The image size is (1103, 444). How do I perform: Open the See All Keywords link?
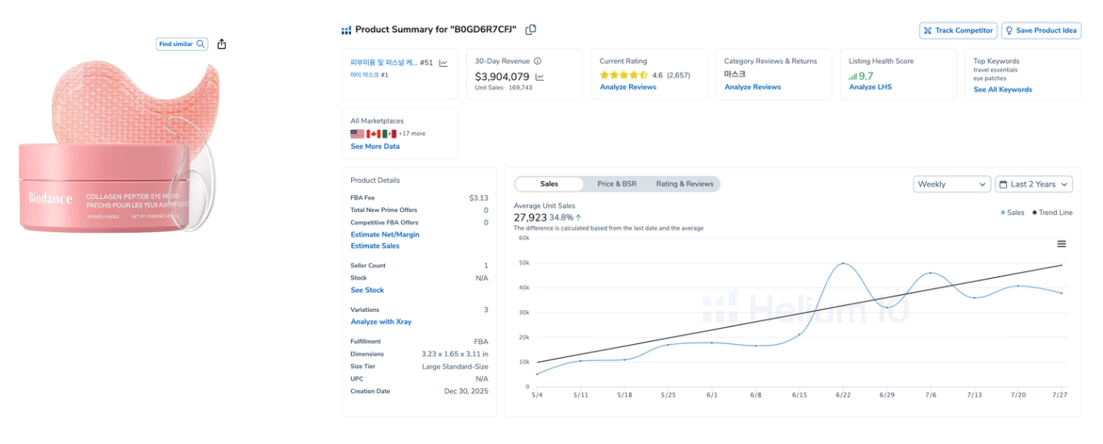pyautogui.click(x=1002, y=90)
